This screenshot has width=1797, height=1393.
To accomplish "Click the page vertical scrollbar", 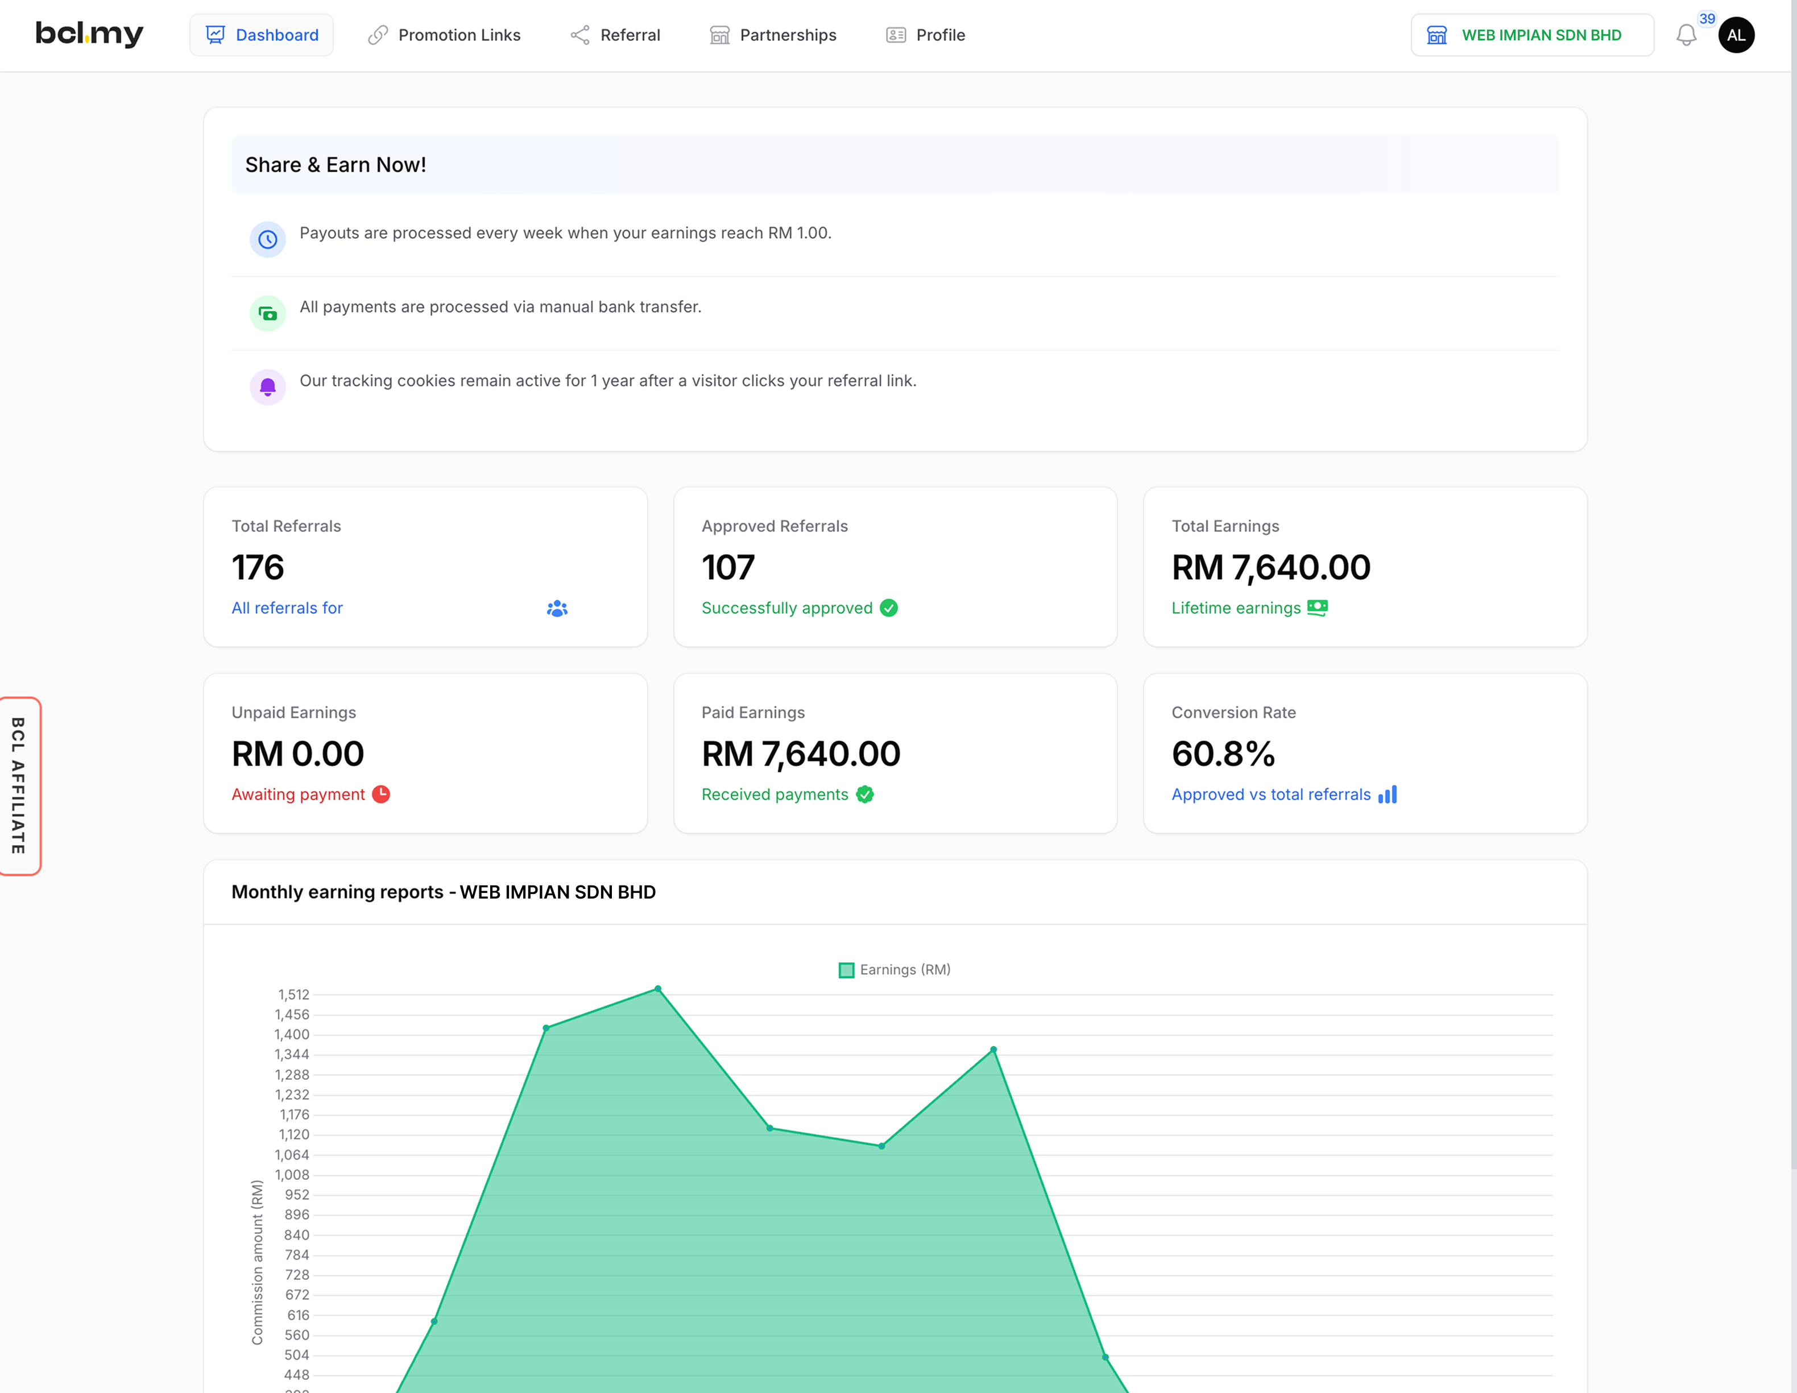I will click(1794, 584).
